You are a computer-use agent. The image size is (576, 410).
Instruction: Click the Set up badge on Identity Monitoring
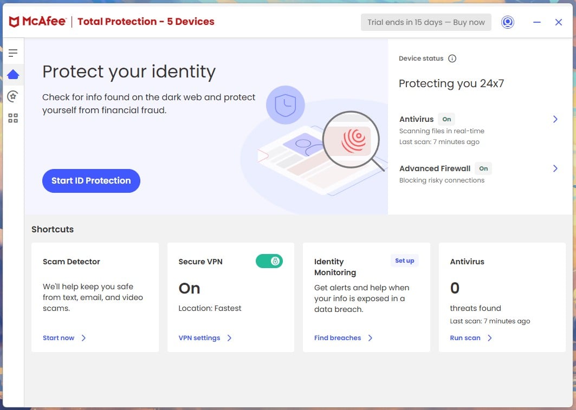coord(404,261)
